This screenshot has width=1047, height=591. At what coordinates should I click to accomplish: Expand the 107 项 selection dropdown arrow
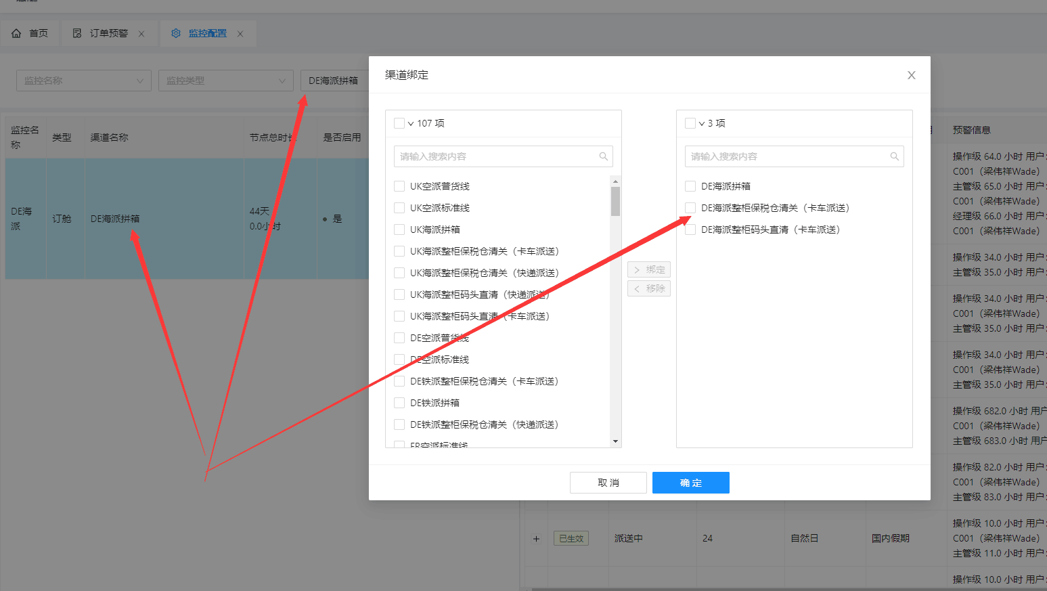411,124
